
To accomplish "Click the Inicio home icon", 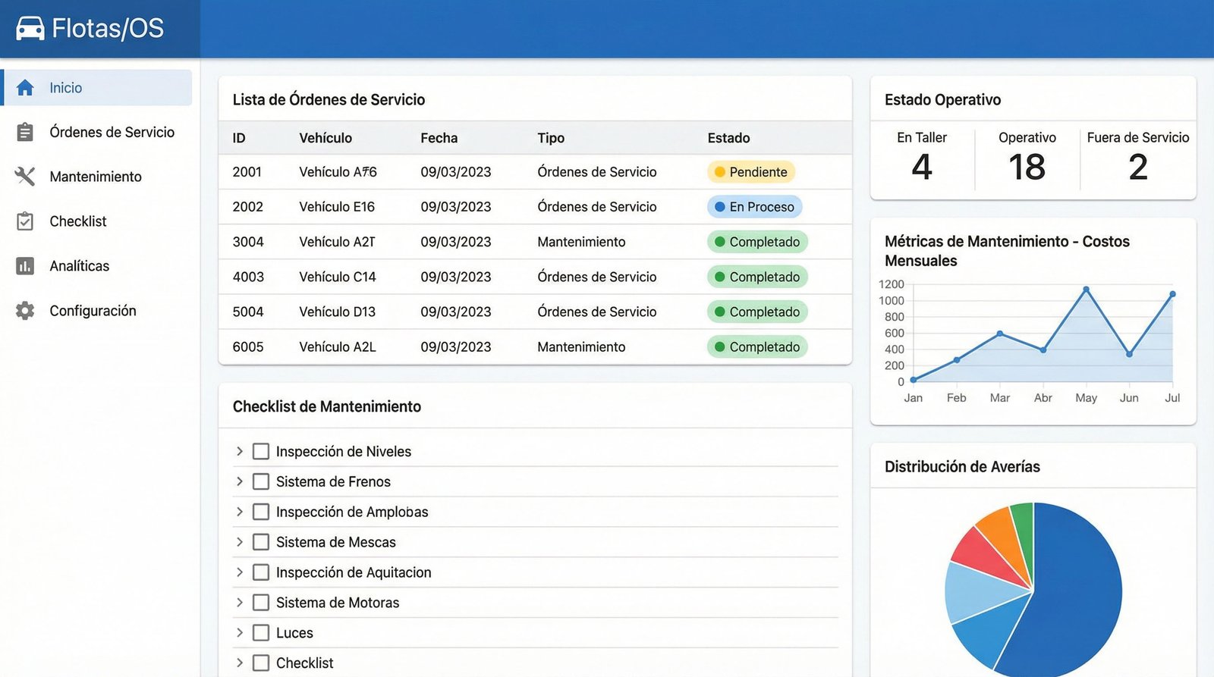I will [x=25, y=88].
